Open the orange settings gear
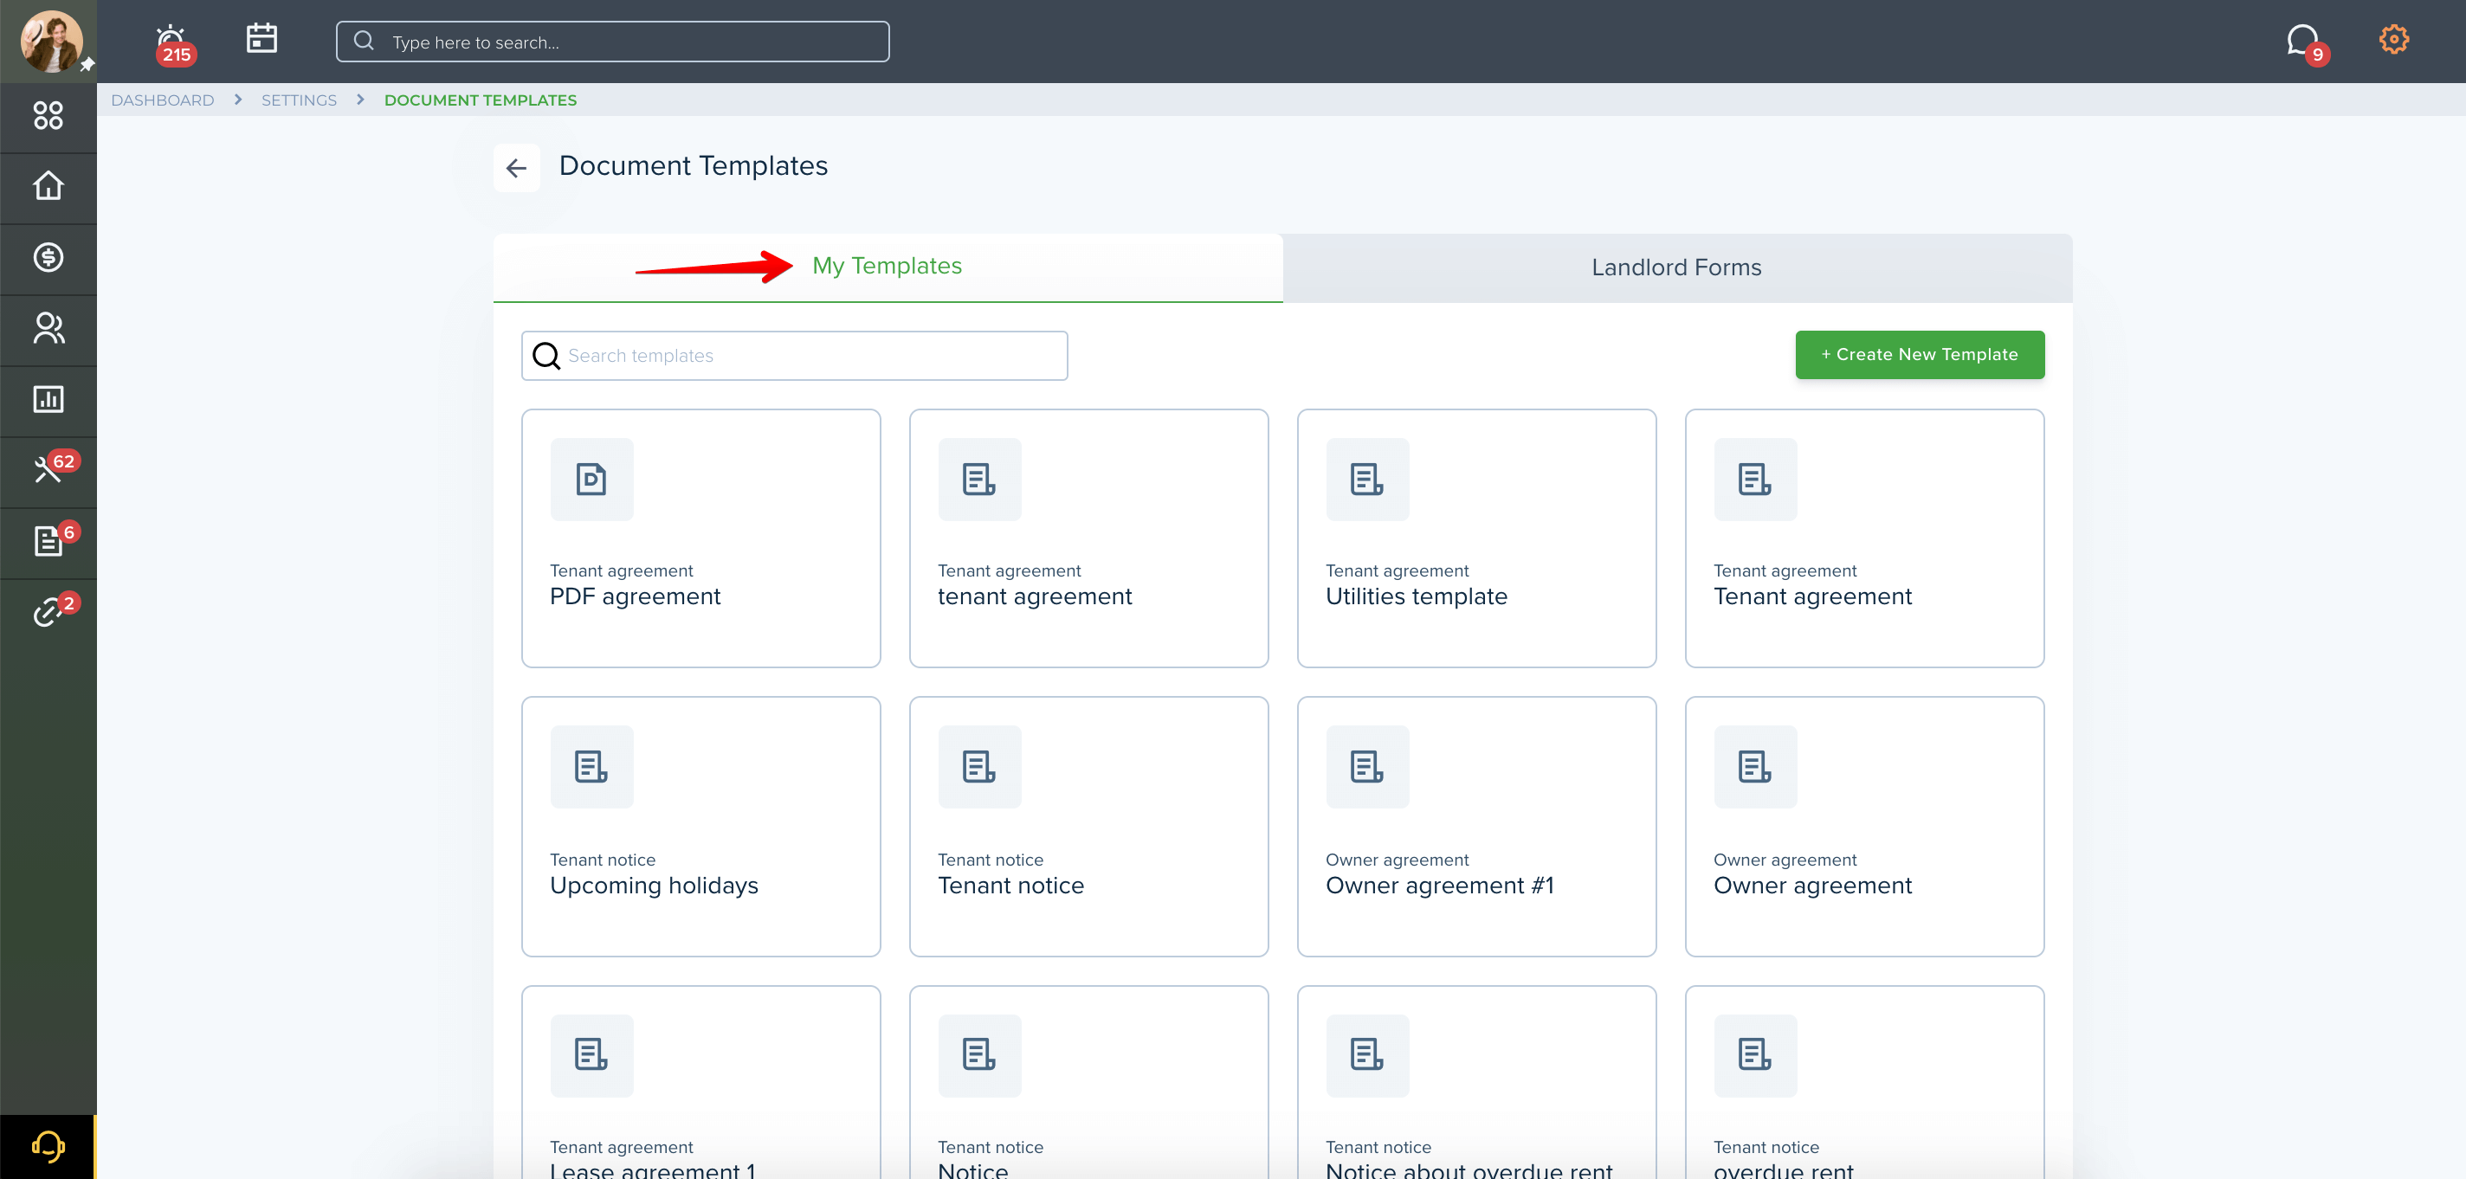This screenshot has width=2466, height=1179. click(x=2393, y=39)
